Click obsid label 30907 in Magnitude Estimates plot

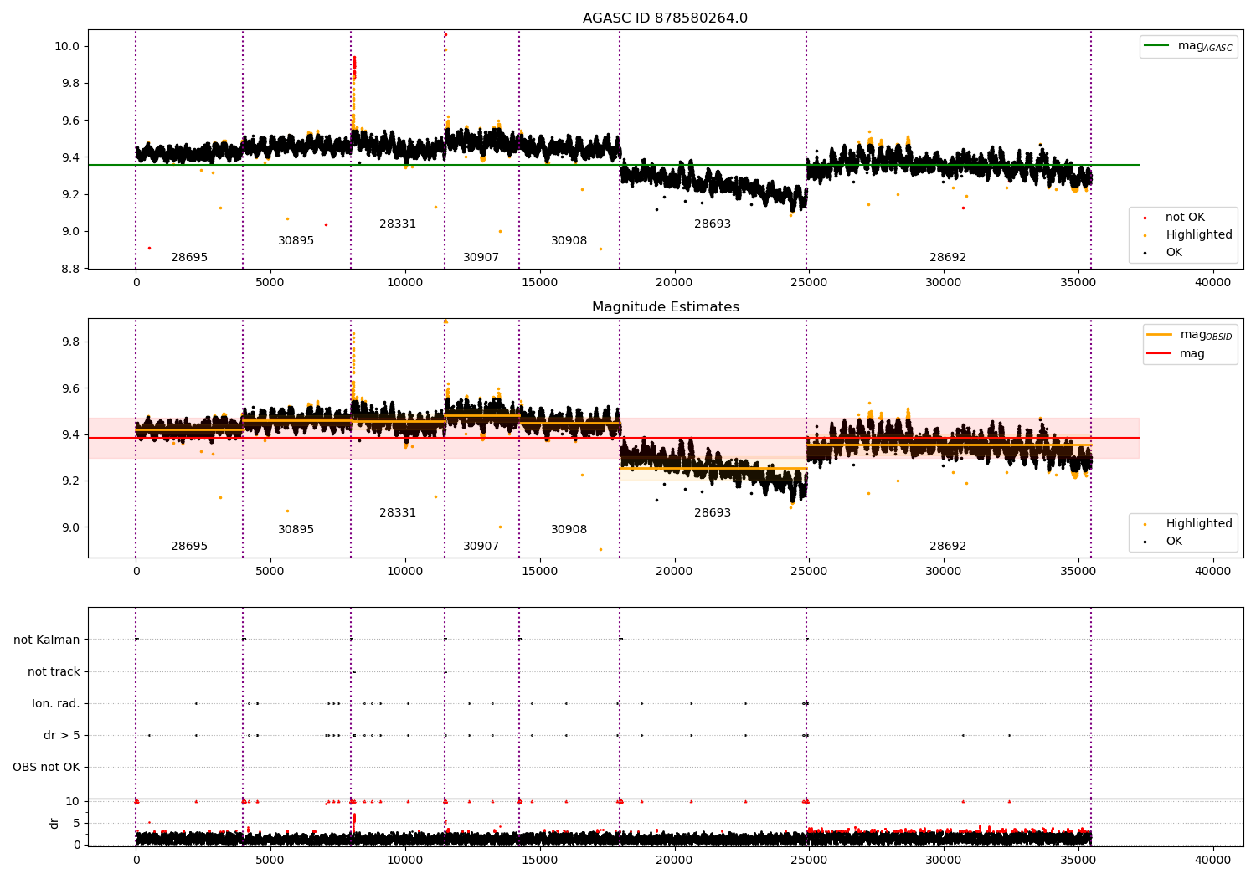point(481,546)
